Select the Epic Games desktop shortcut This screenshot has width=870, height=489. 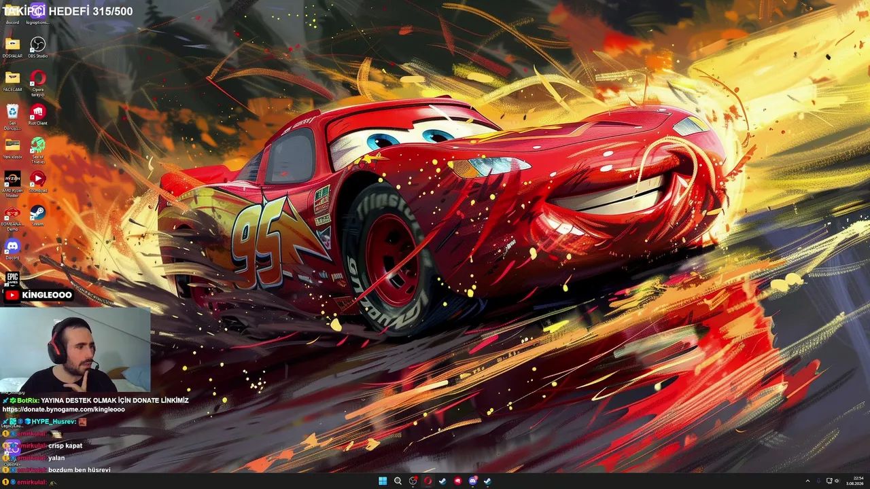pyautogui.click(x=12, y=278)
